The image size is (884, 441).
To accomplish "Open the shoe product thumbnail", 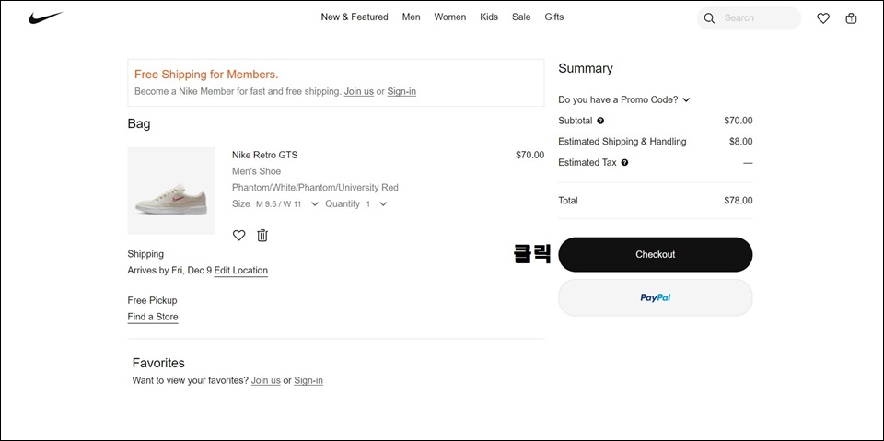I will pos(171,191).
